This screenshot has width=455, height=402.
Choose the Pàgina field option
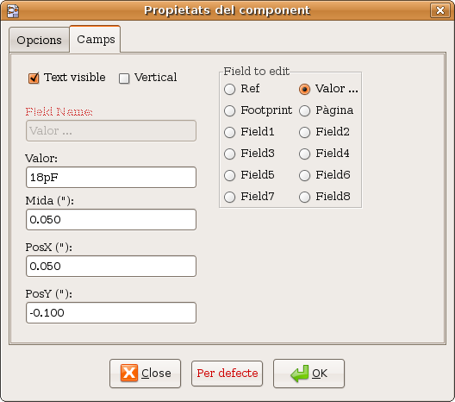305,110
